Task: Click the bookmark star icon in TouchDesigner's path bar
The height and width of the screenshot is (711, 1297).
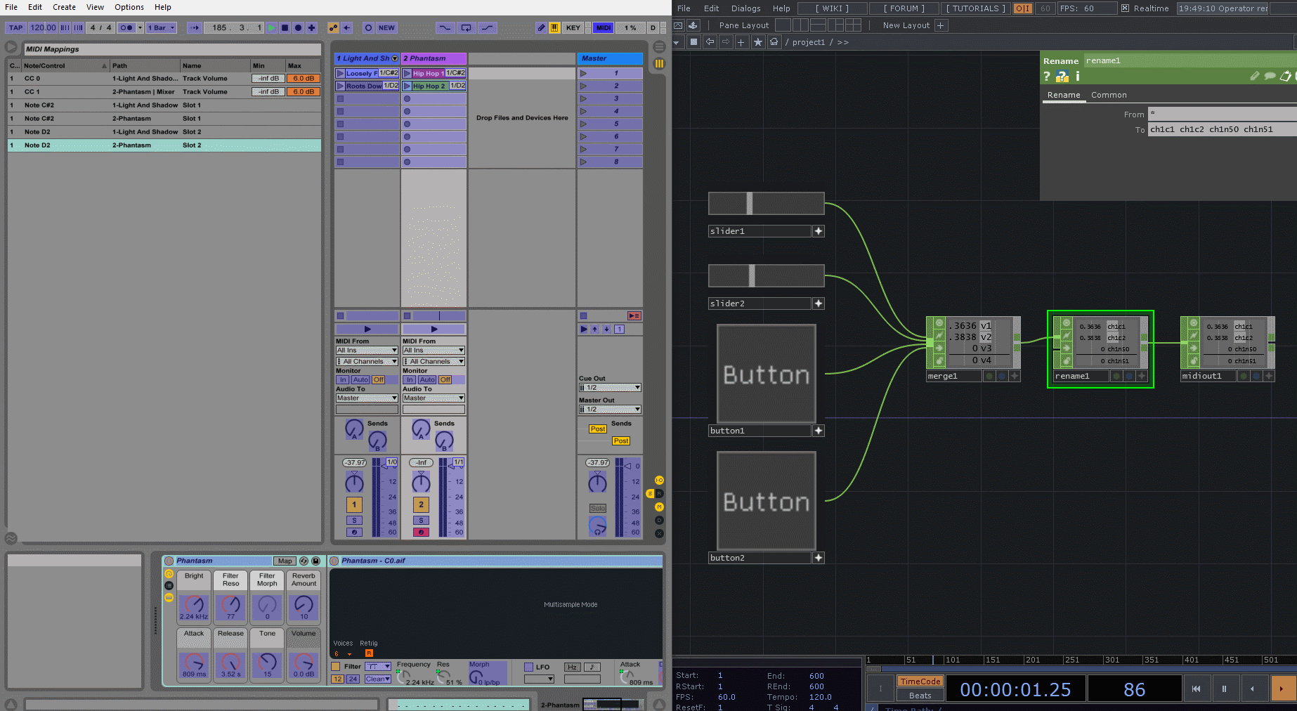Action: pyautogui.click(x=758, y=42)
